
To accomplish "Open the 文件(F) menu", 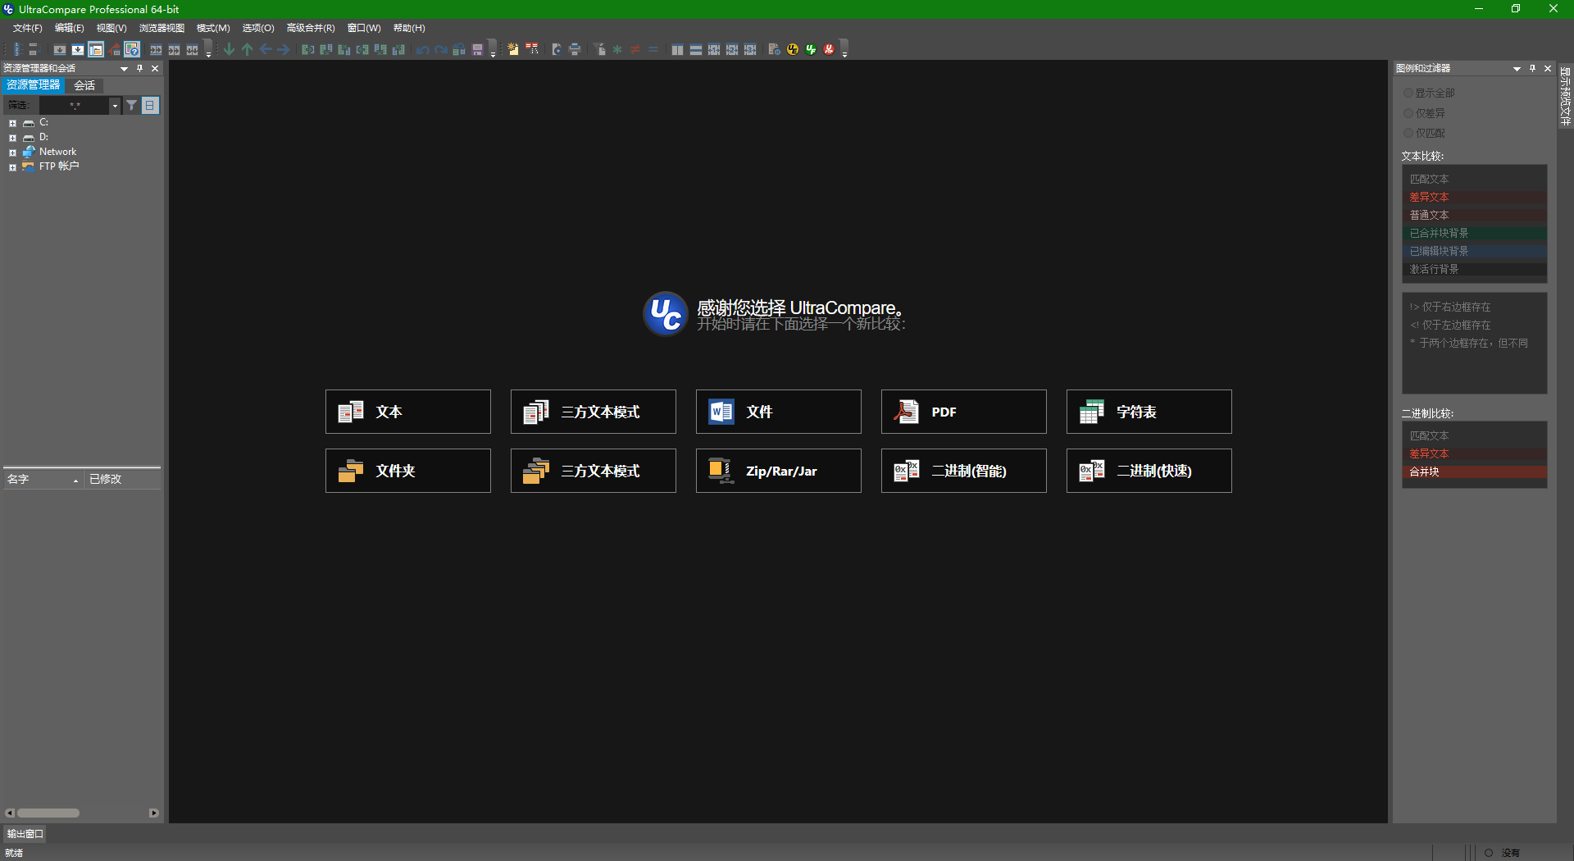I will [27, 28].
